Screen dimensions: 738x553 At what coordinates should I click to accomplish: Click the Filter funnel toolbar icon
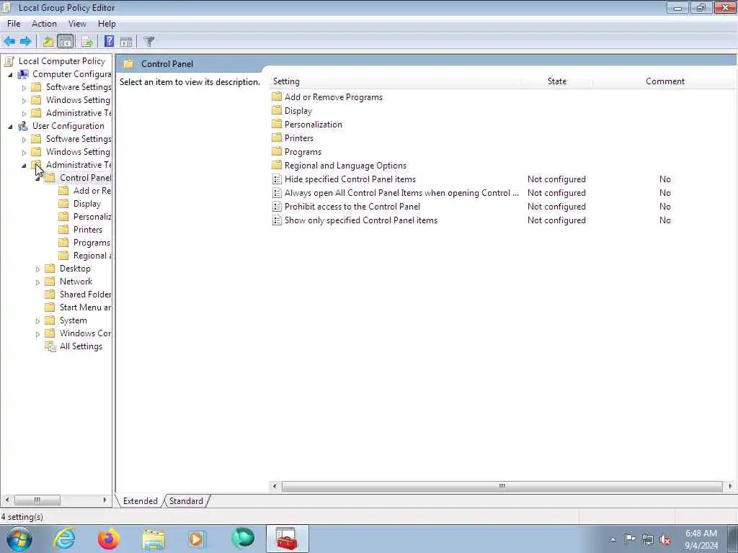148,41
